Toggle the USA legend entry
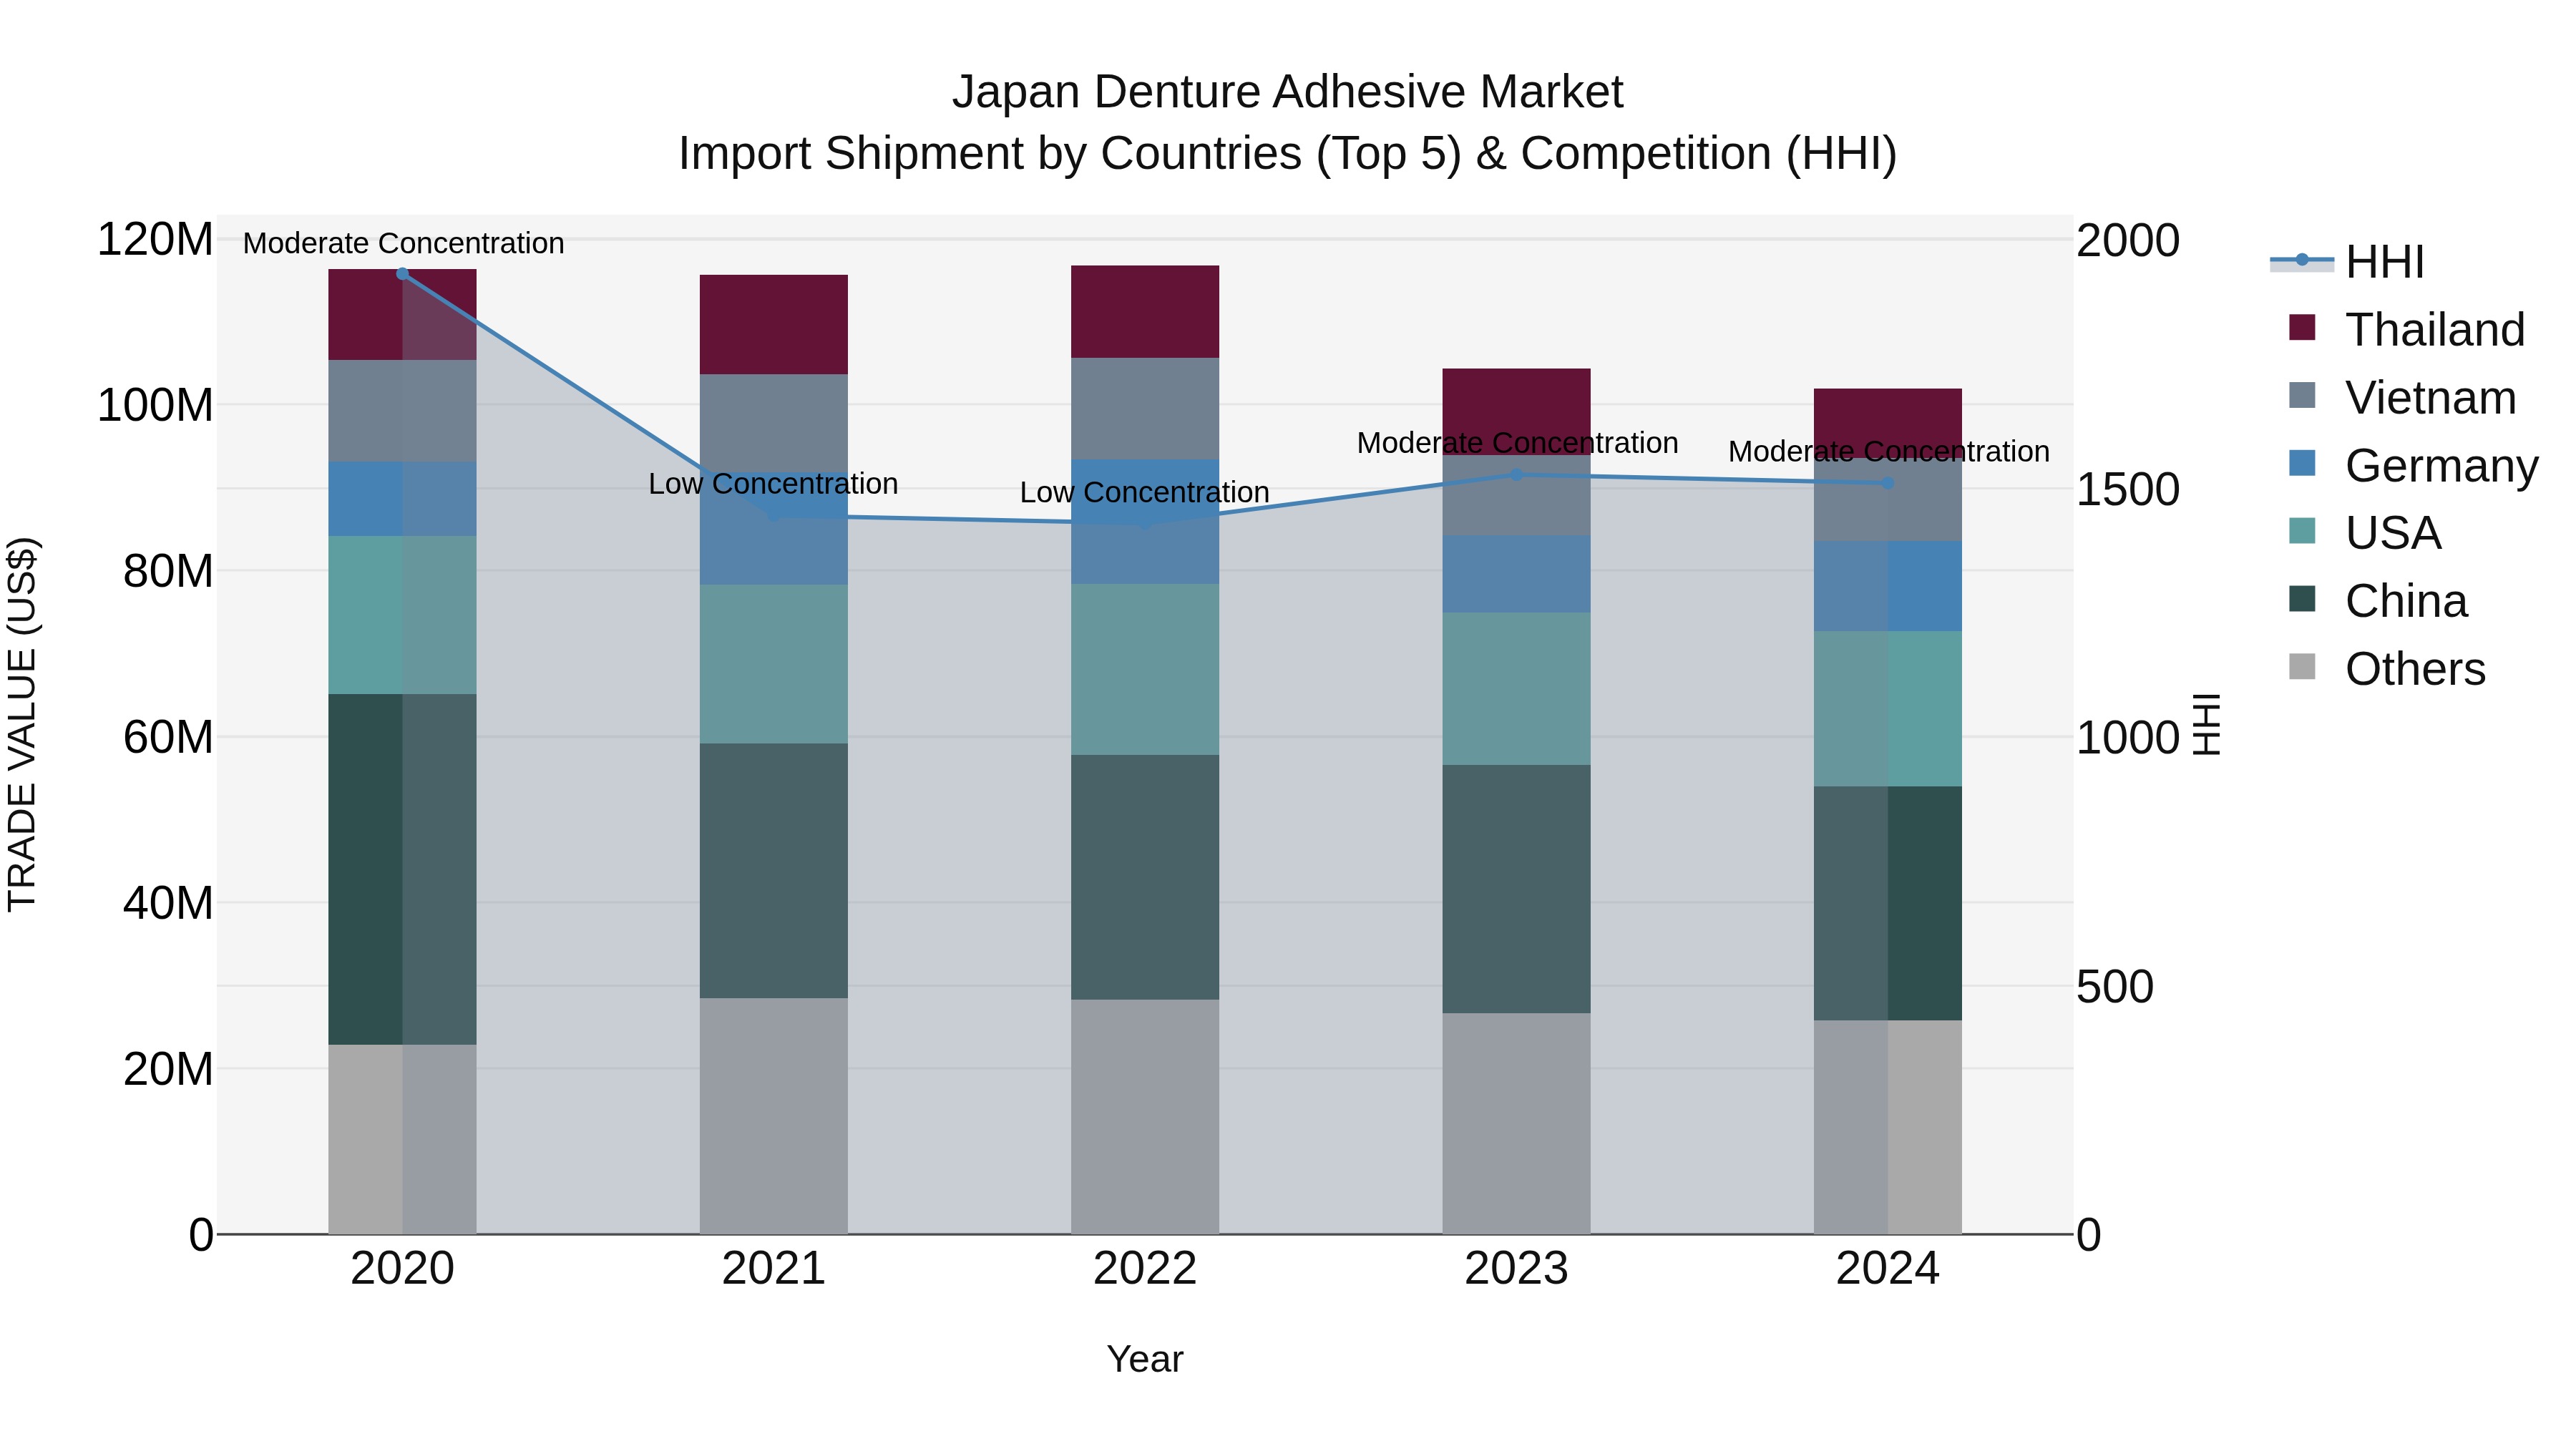This screenshot has width=2576, height=1449. click(2365, 533)
